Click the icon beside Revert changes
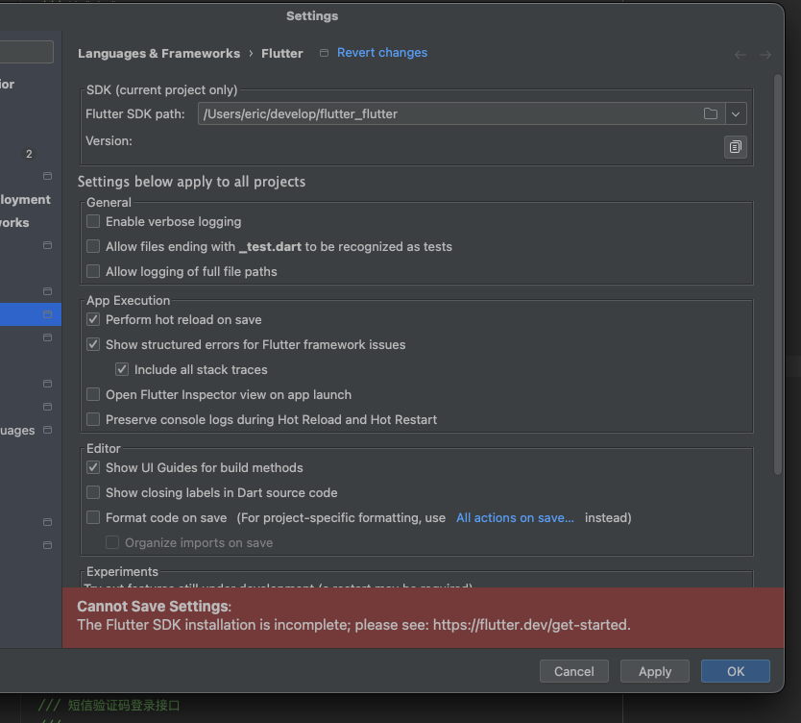The image size is (801, 723). coord(325,53)
